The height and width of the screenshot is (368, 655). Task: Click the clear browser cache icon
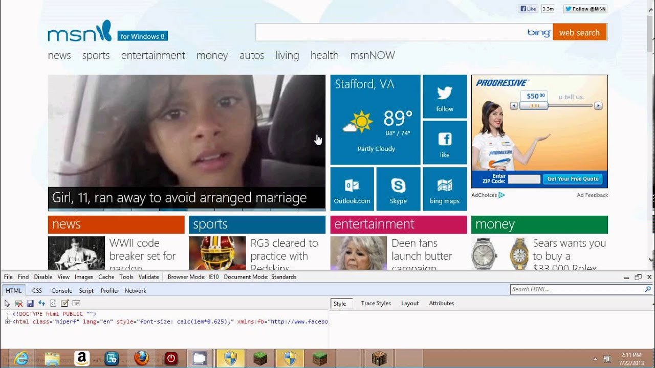[x=19, y=303]
